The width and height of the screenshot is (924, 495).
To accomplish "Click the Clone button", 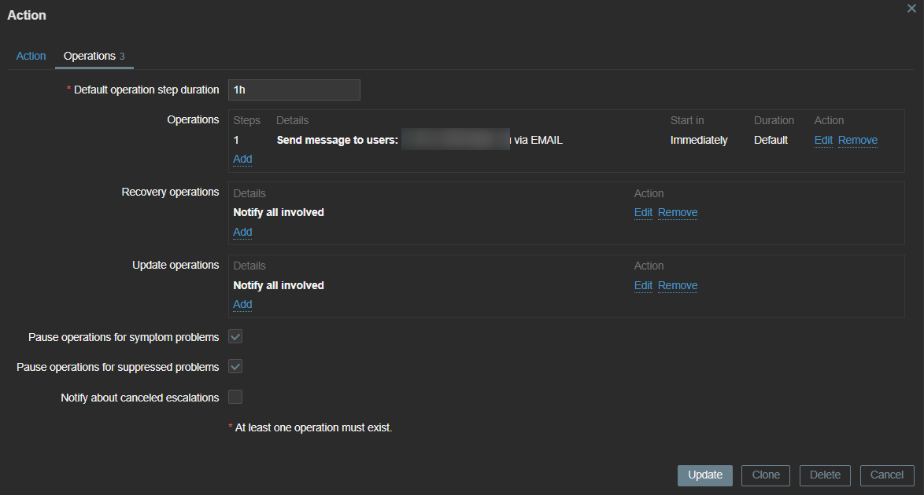I will pyautogui.click(x=766, y=475).
